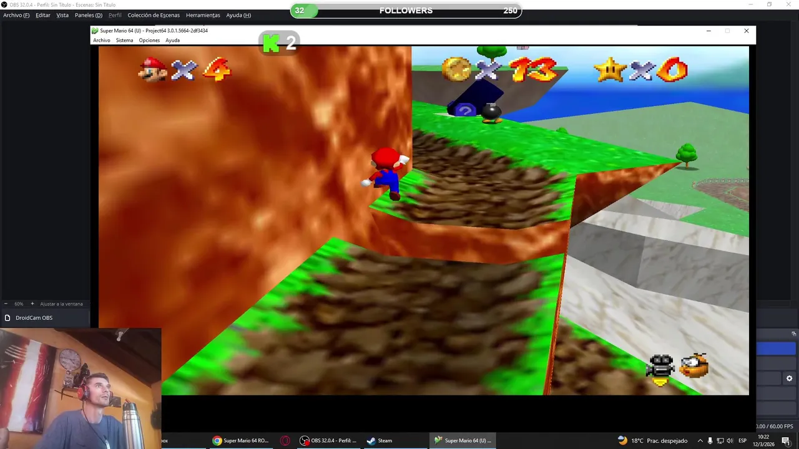Click the OBS title bar app icon
The image size is (799, 449).
coord(4,4)
